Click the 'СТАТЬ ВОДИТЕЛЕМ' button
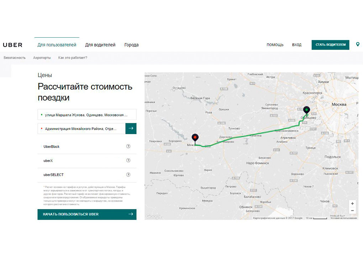This screenshot has height=263, width=363. tap(330, 45)
